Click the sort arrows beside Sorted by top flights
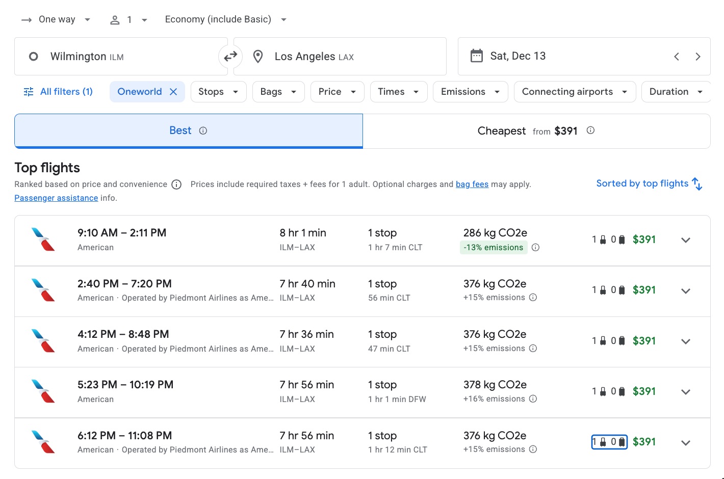724x479 pixels. click(697, 183)
